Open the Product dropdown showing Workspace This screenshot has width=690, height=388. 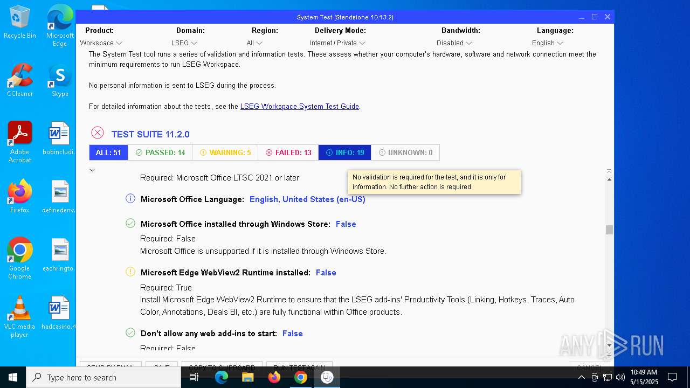click(x=101, y=43)
